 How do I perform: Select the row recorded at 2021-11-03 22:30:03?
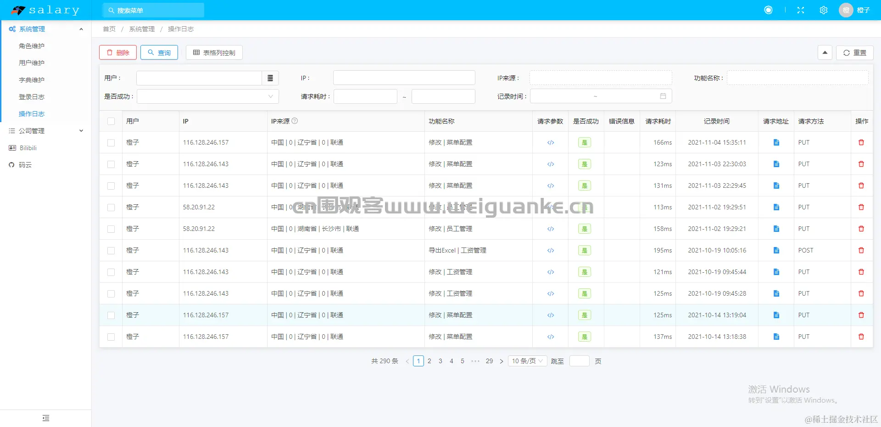pyautogui.click(x=111, y=164)
